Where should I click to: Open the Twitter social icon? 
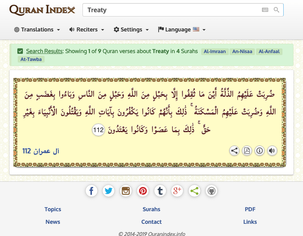(x=108, y=191)
